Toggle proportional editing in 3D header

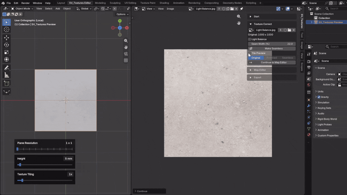(x=115, y=9)
